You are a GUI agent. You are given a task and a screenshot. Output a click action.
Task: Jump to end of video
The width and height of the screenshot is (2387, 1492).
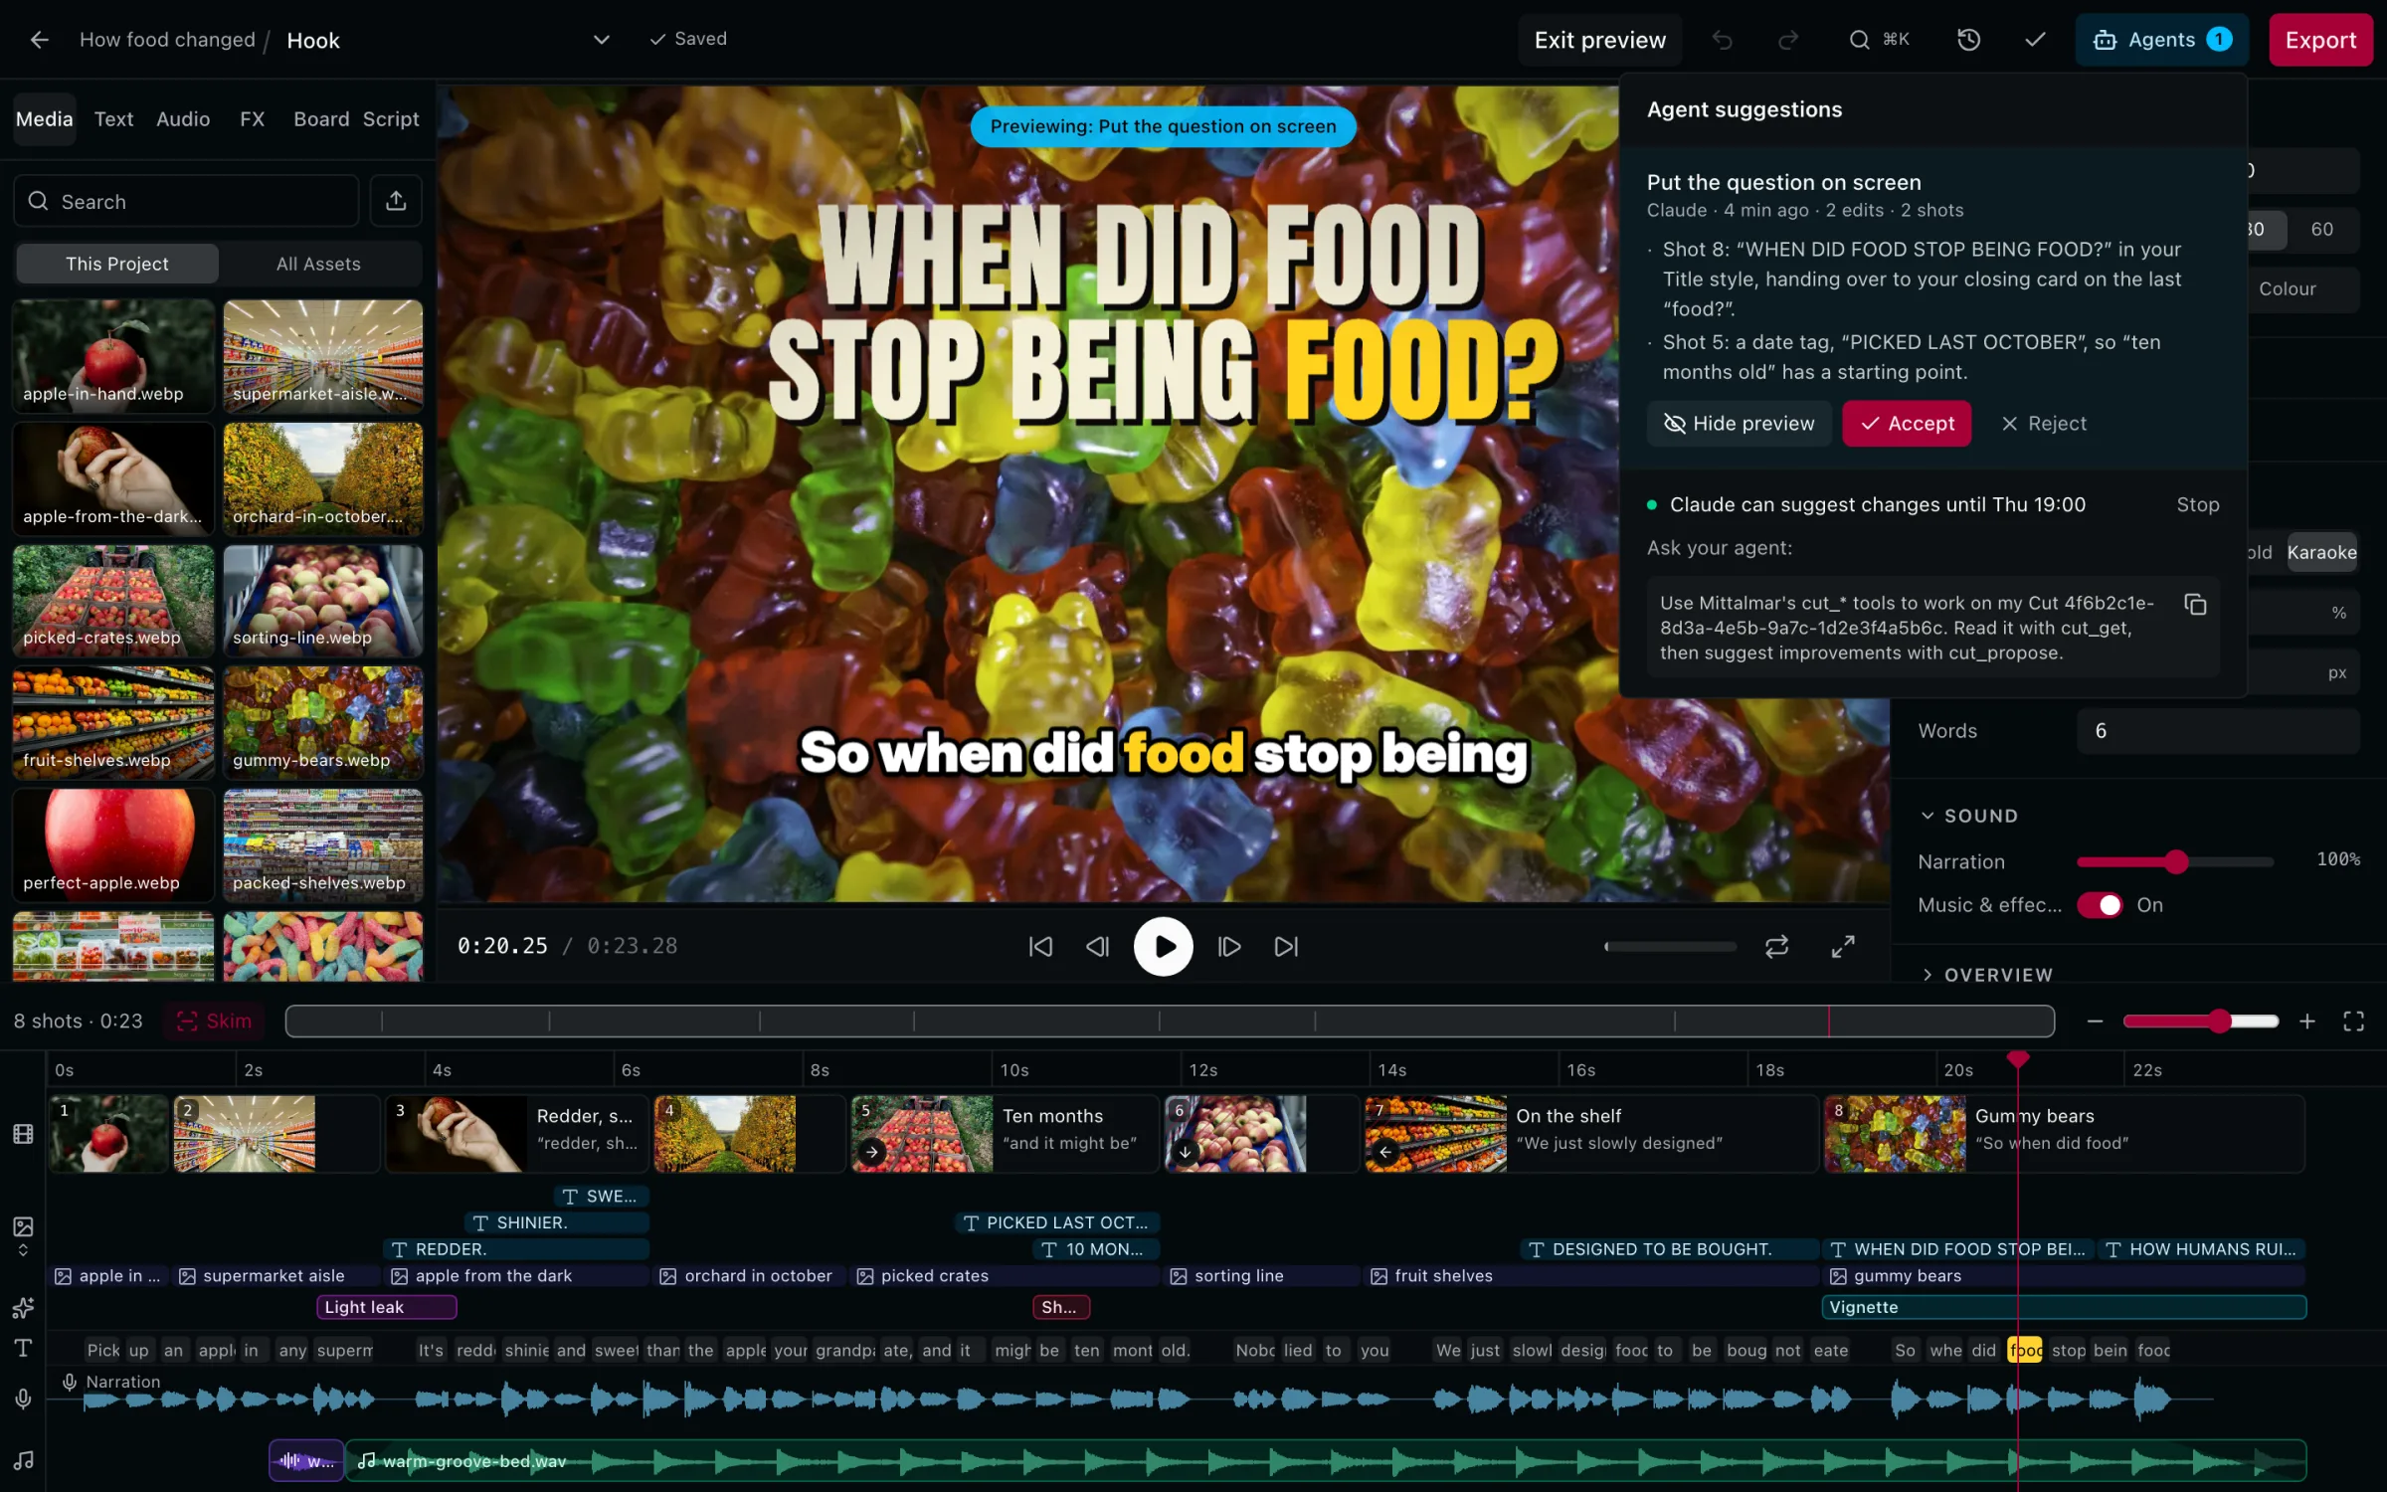coord(1286,946)
